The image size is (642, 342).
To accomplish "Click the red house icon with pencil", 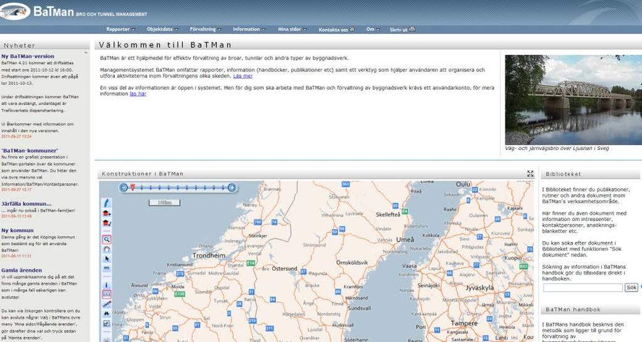I will [107, 223].
